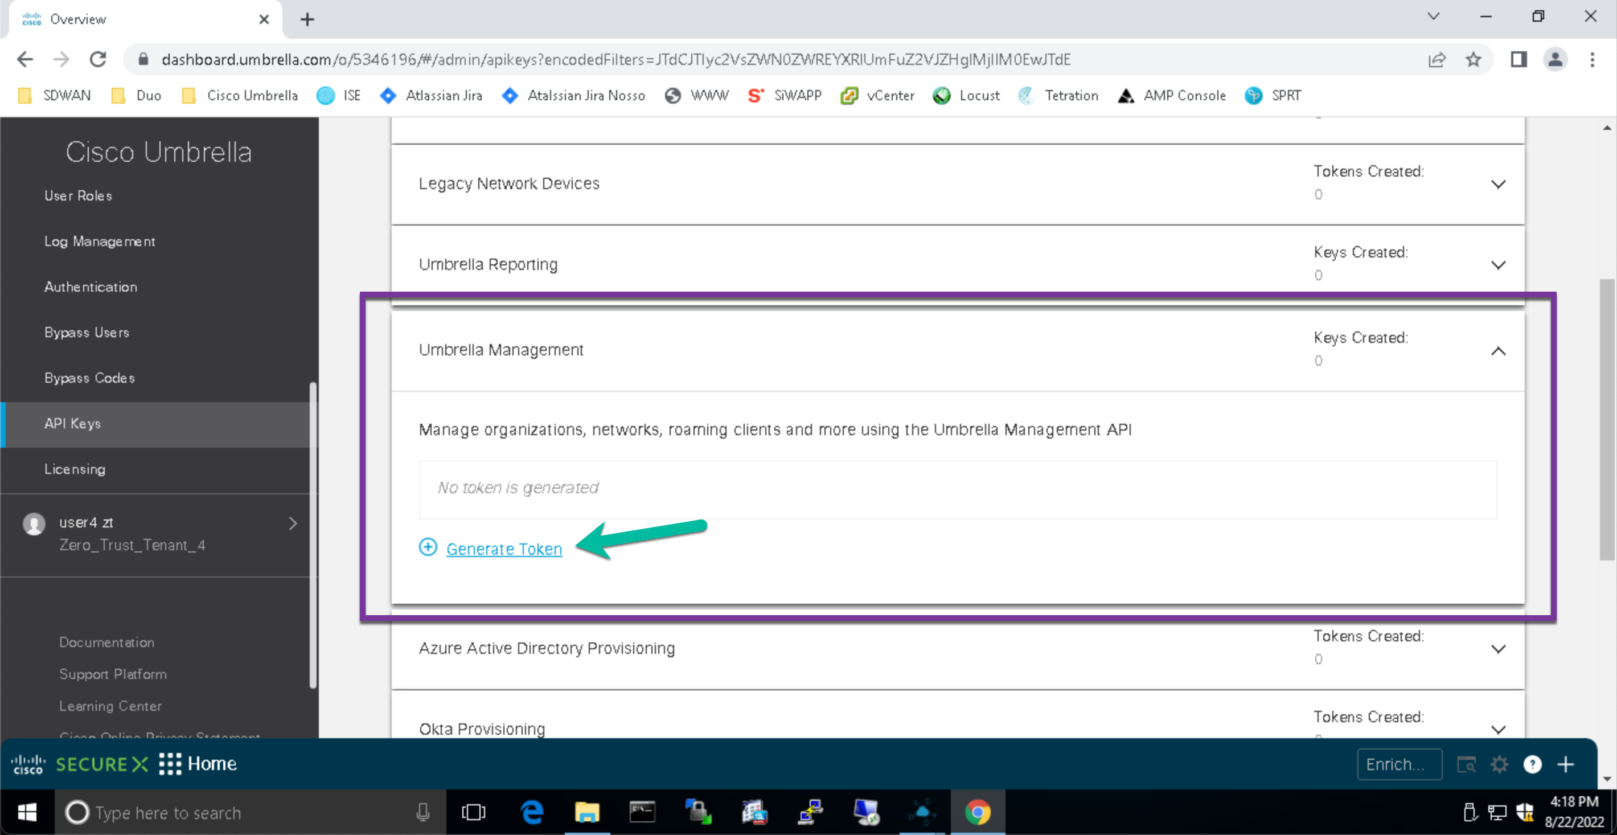Click the Enrich input field
1617x835 pixels.
pos(1399,764)
